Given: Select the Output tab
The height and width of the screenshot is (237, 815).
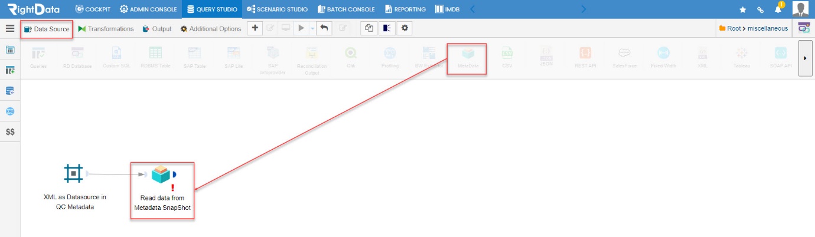Looking at the screenshot, I should click(x=157, y=29).
